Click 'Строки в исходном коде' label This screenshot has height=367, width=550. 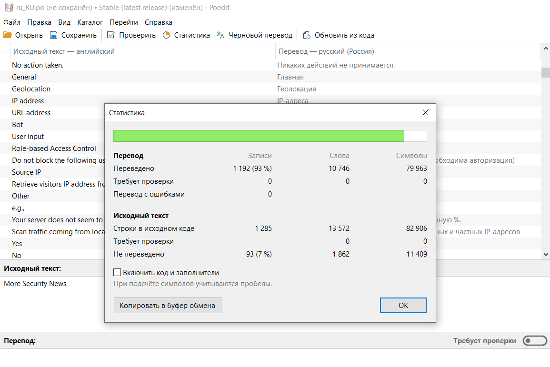[154, 228]
